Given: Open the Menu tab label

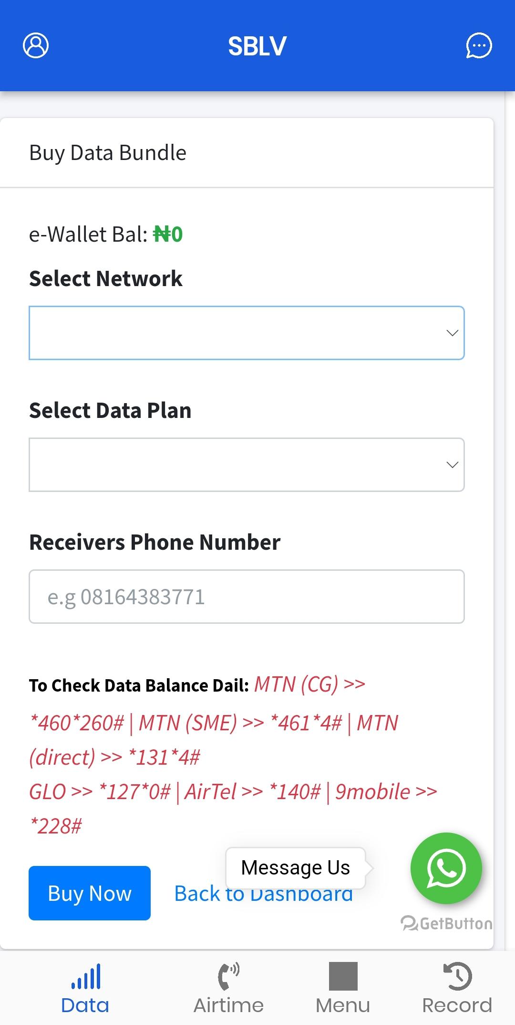Looking at the screenshot, I should (343, 1005).
